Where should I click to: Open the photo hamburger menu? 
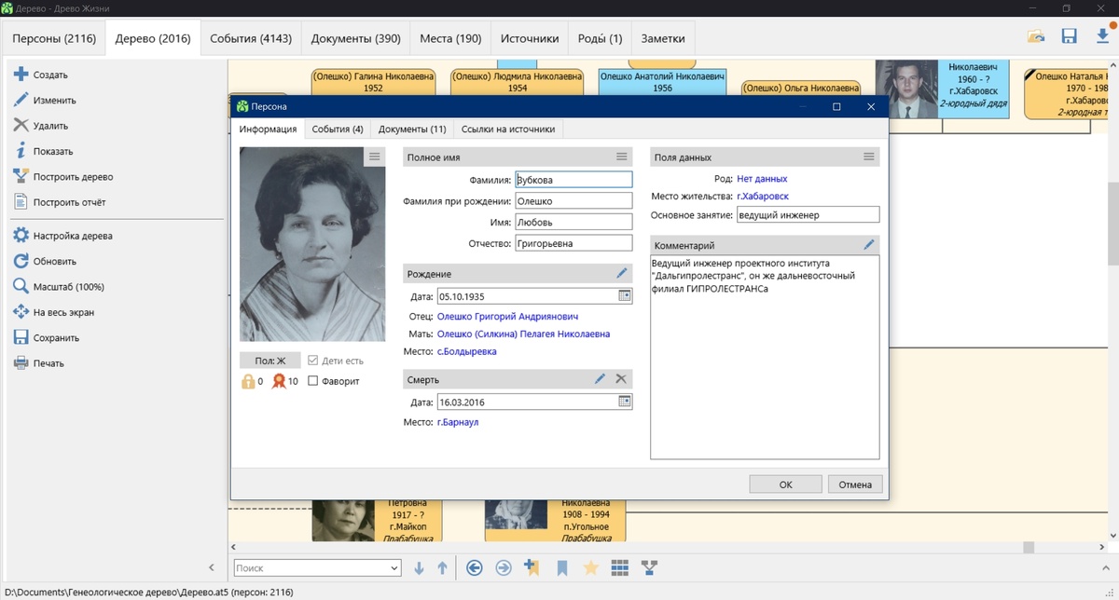pyautogui.click(x=374, y=157)
